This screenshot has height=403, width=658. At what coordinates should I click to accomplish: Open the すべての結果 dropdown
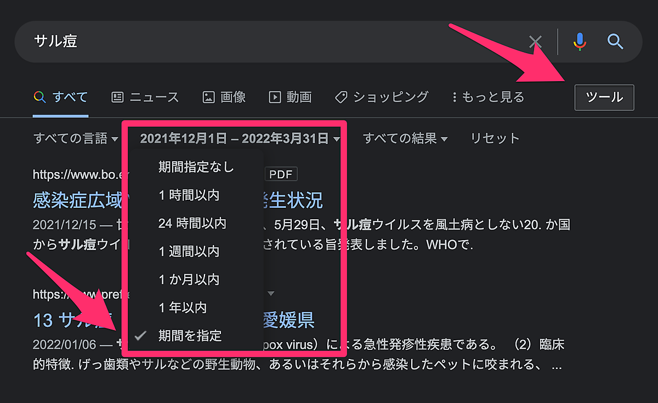pos(405,139)
